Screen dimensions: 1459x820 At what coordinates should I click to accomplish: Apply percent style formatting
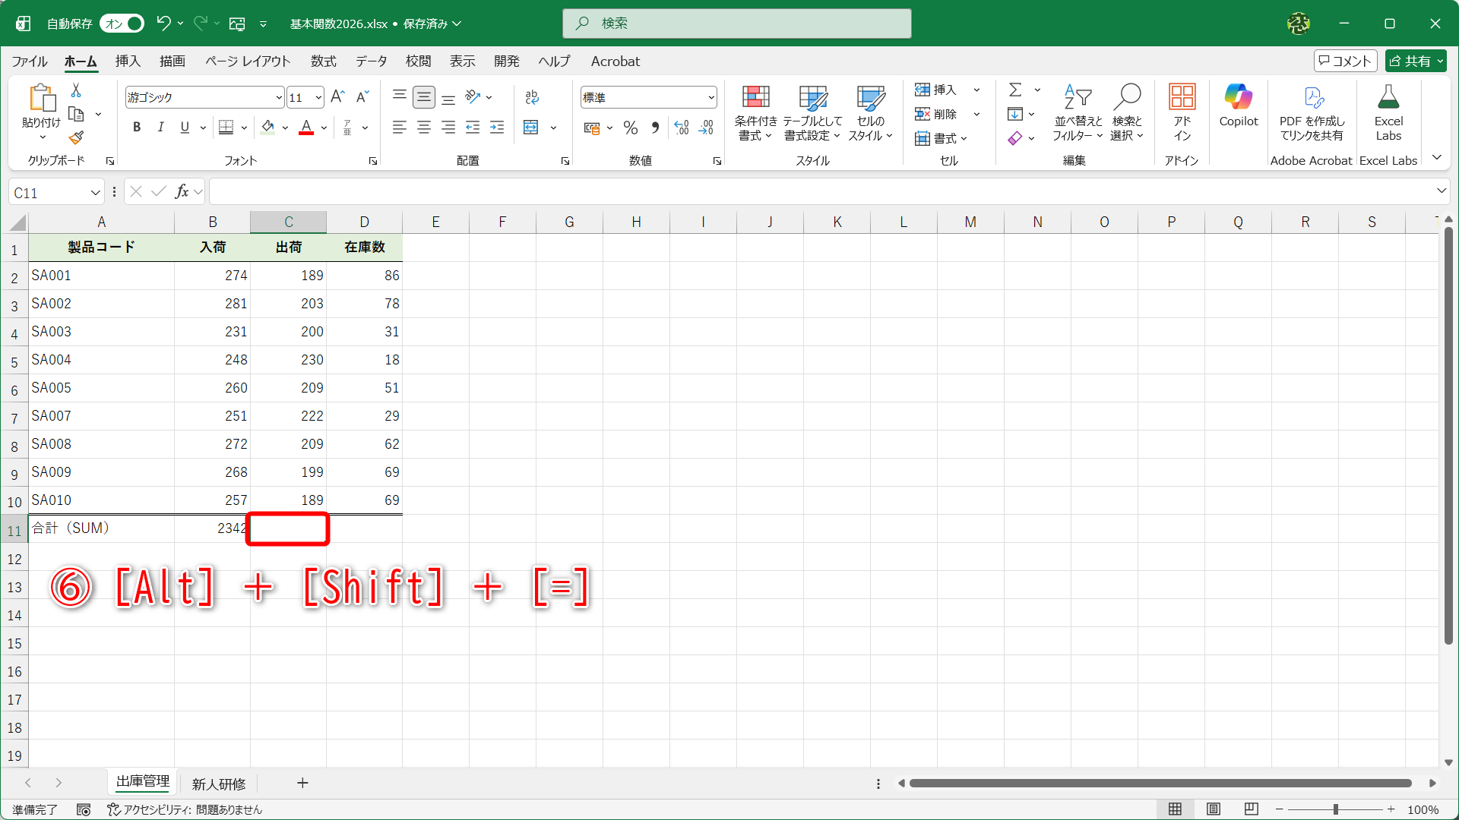(630, 128)
